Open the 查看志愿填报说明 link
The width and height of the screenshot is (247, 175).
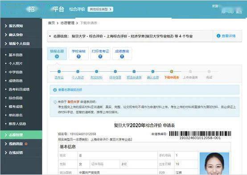click(x=70, y=90)
